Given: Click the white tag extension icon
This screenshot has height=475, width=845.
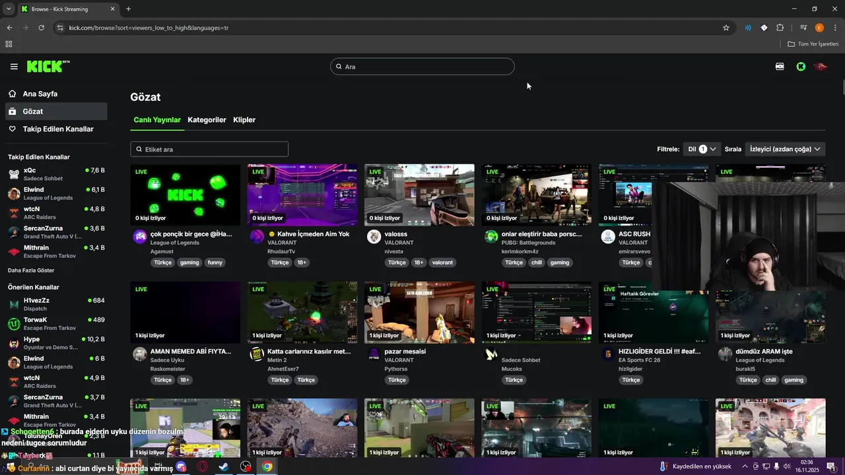Looking at the screenshot, I should point(764,28).
